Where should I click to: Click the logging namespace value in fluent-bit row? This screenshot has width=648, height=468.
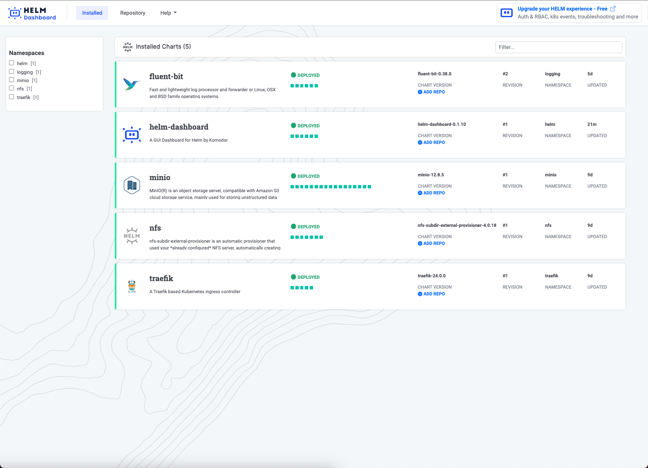tap(552, 74)
